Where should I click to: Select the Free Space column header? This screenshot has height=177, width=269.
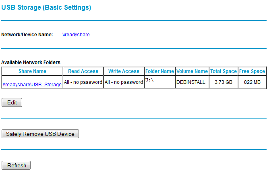[252, 71]
